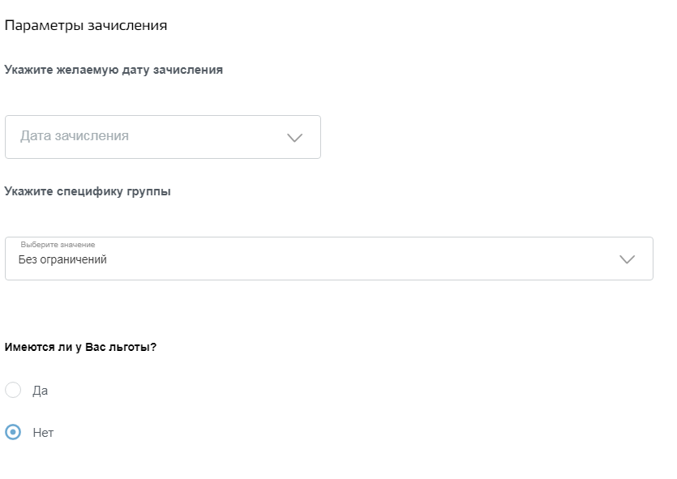This screenshot has height=479, width=677.
Task: Click the "Дата зачисления" placeholder text
Action: tap(75, 136)
